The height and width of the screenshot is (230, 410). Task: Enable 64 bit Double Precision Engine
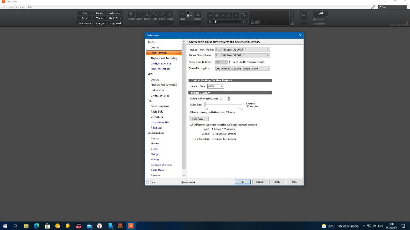(x=230, y=62)
